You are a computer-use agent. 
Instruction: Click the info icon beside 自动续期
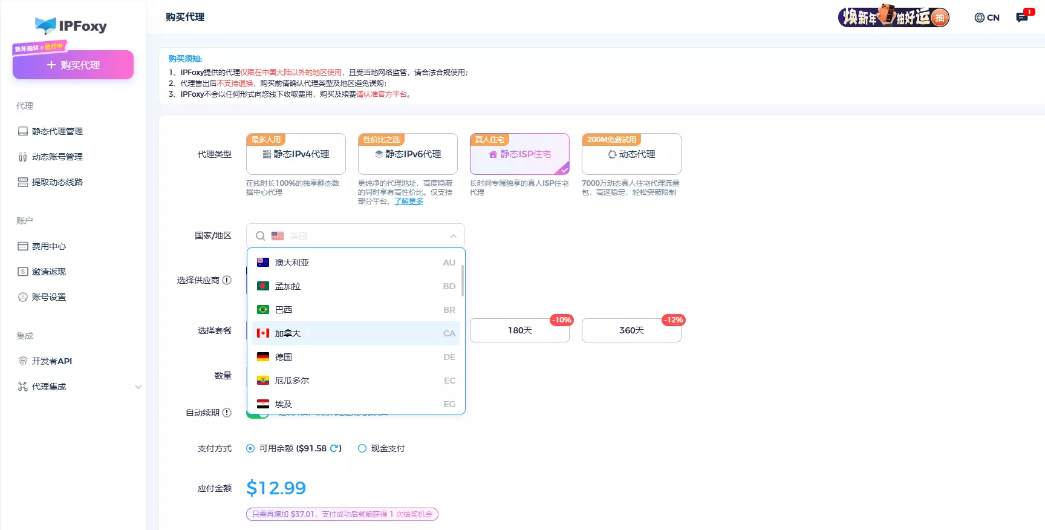pos(227,413)
